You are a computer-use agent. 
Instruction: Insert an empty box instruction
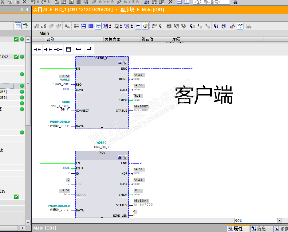(x=69, y=49)
